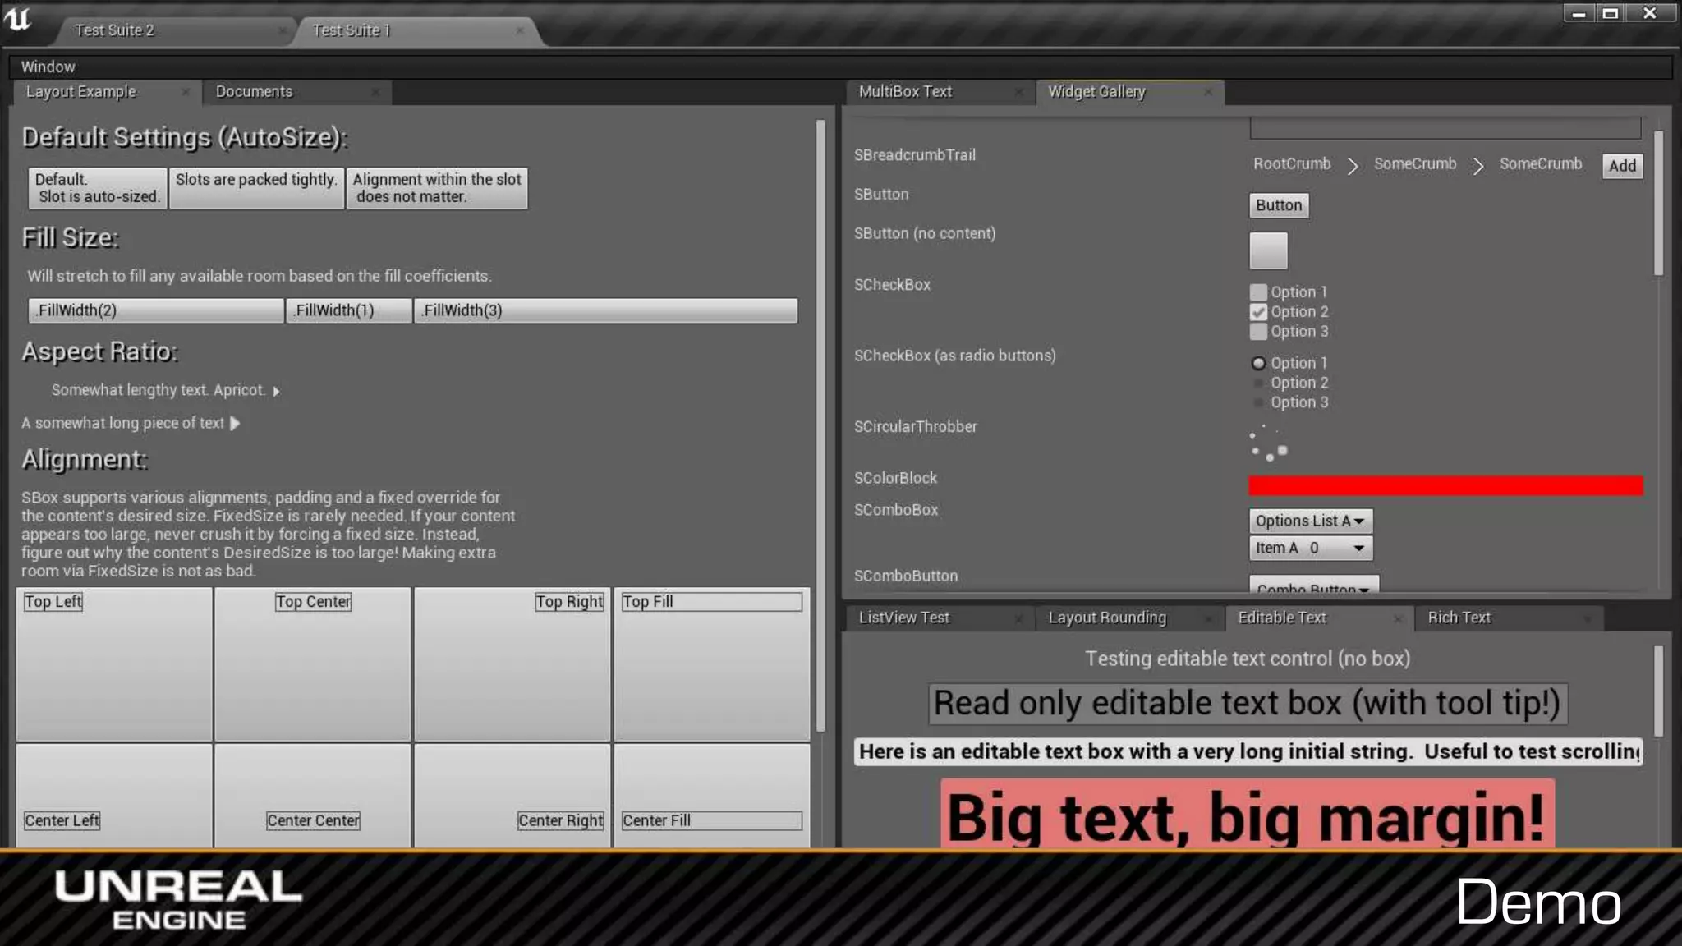Close the Widget Gallery tab
Screen dimensions: 1682x946
coord(1208,92)
